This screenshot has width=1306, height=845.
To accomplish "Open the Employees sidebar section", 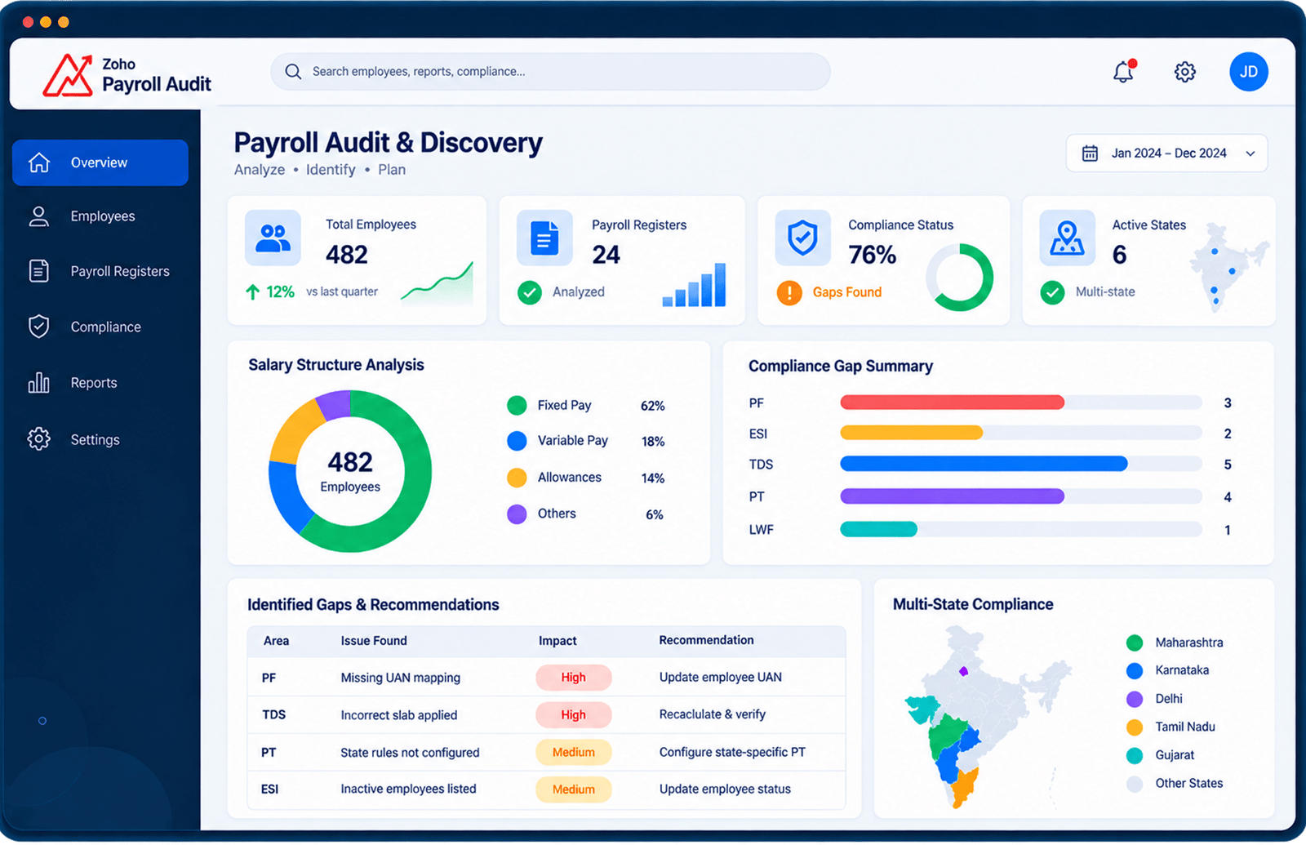I will click(100, 216).
